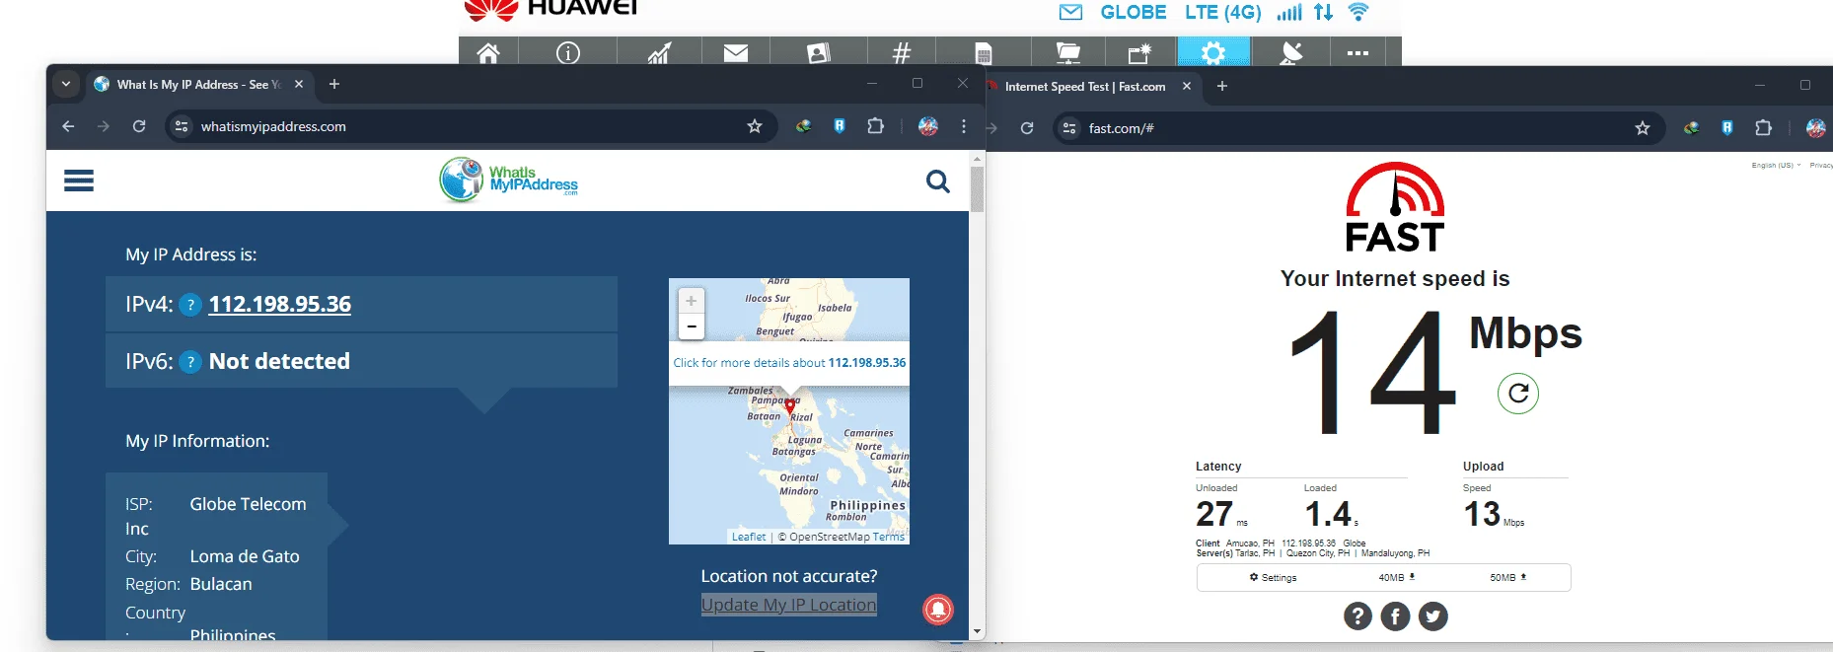Viewport: 1833px width, 652px height.
Task: Share Fast.com result on Twitter
Action: (x=1432, y=616)
